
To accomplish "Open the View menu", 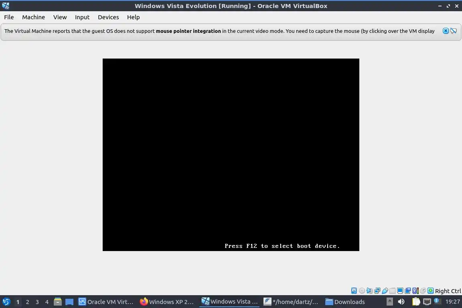I will [x=60, y=17].
